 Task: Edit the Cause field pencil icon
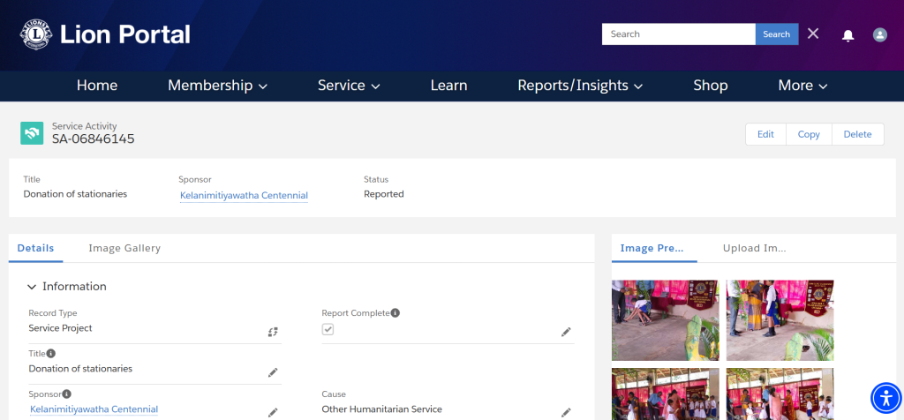[566, 413]
